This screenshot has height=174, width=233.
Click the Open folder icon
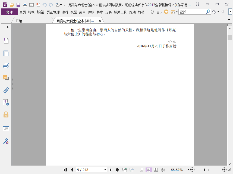[x=12, y=5]
